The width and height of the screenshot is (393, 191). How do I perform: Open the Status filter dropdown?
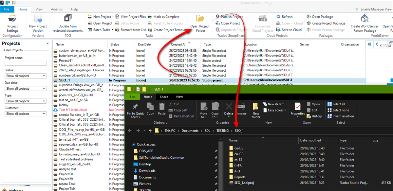(x=25, y=76)
